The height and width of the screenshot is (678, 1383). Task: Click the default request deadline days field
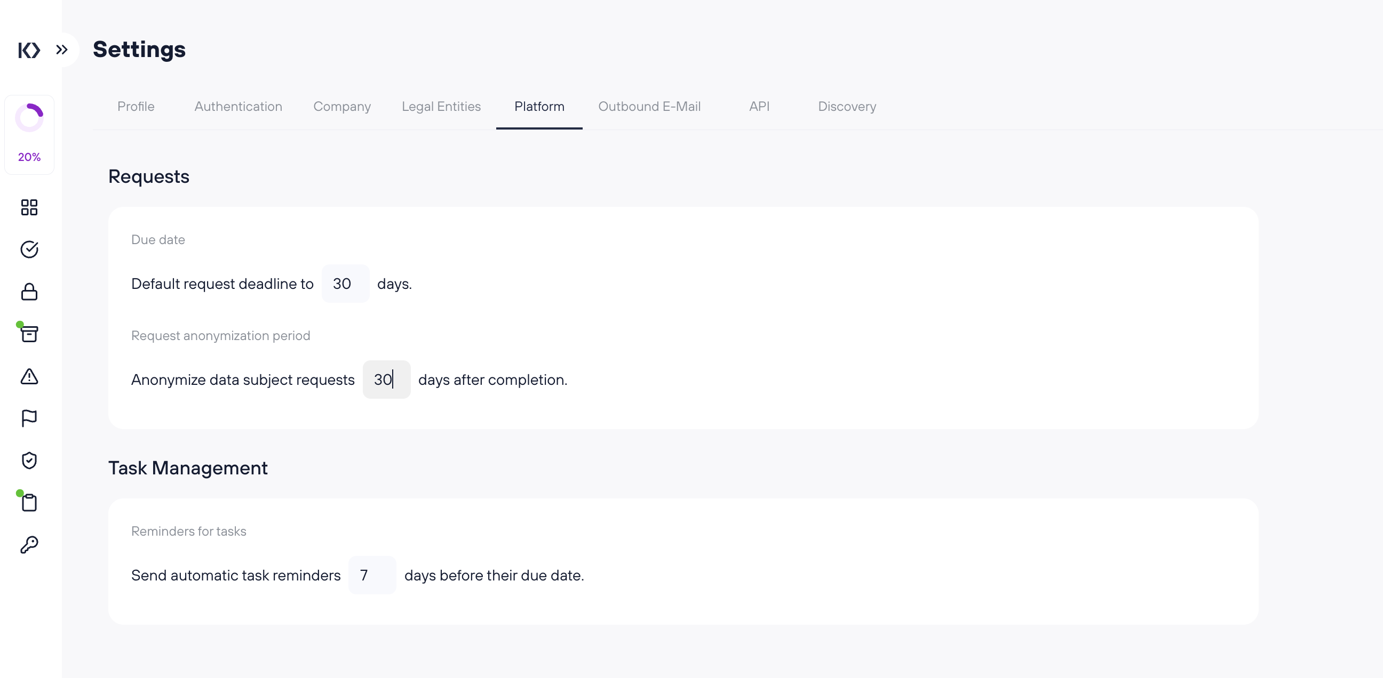pos(345,284)
